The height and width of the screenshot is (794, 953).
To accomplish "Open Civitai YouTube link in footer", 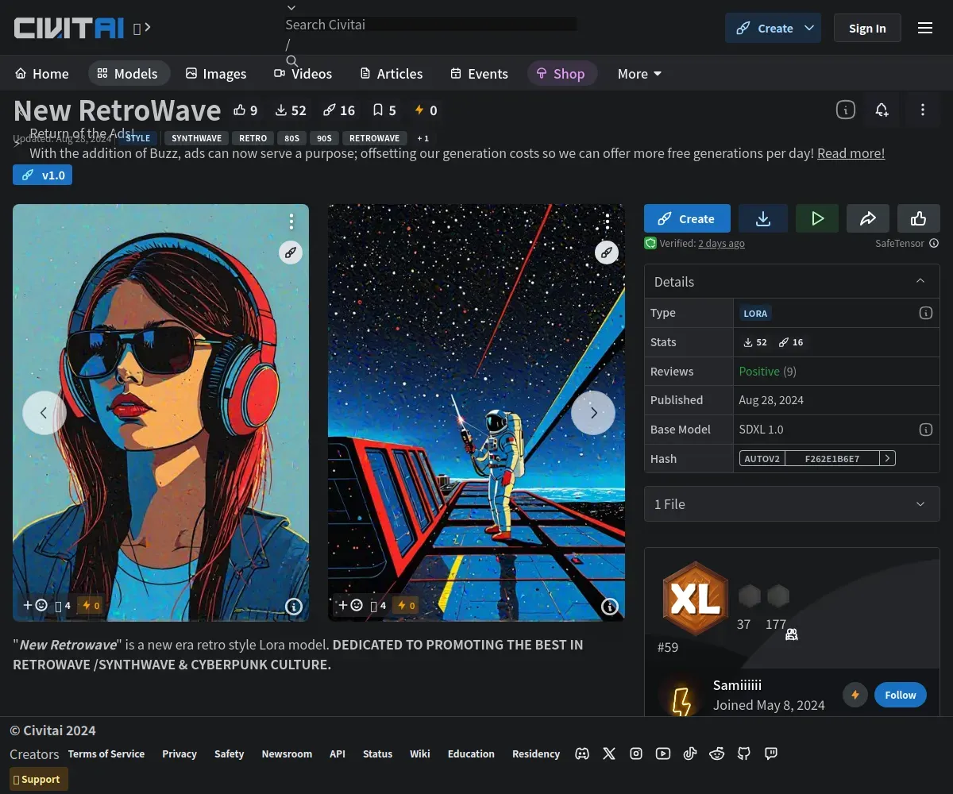I will click(x=663, y=754).
